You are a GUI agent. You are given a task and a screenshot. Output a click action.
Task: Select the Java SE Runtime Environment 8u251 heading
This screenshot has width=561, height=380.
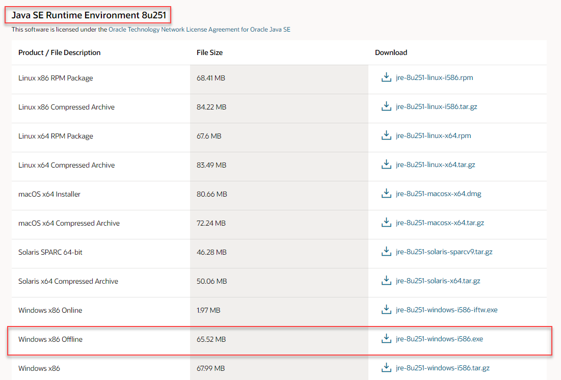(x=89, y=15)
